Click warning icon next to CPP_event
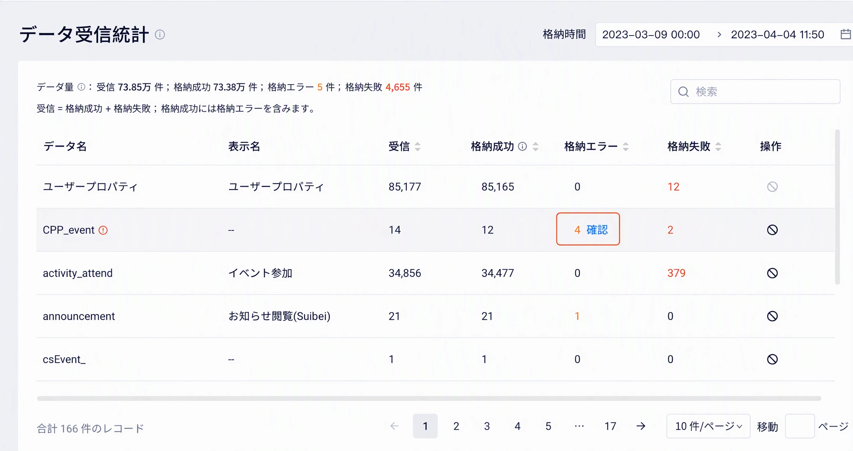853x451 pixels. click(x=103, y=230)
